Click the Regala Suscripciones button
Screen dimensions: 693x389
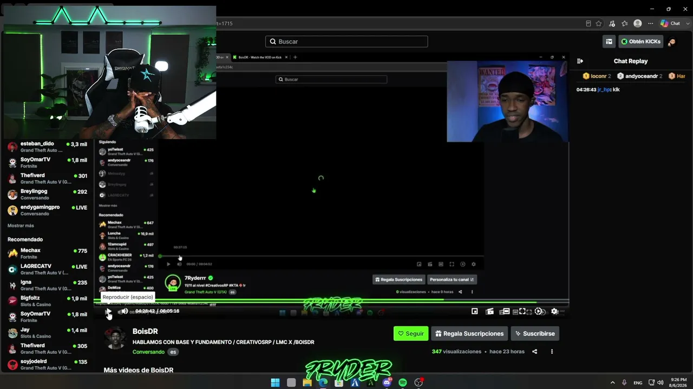(469, 333)
